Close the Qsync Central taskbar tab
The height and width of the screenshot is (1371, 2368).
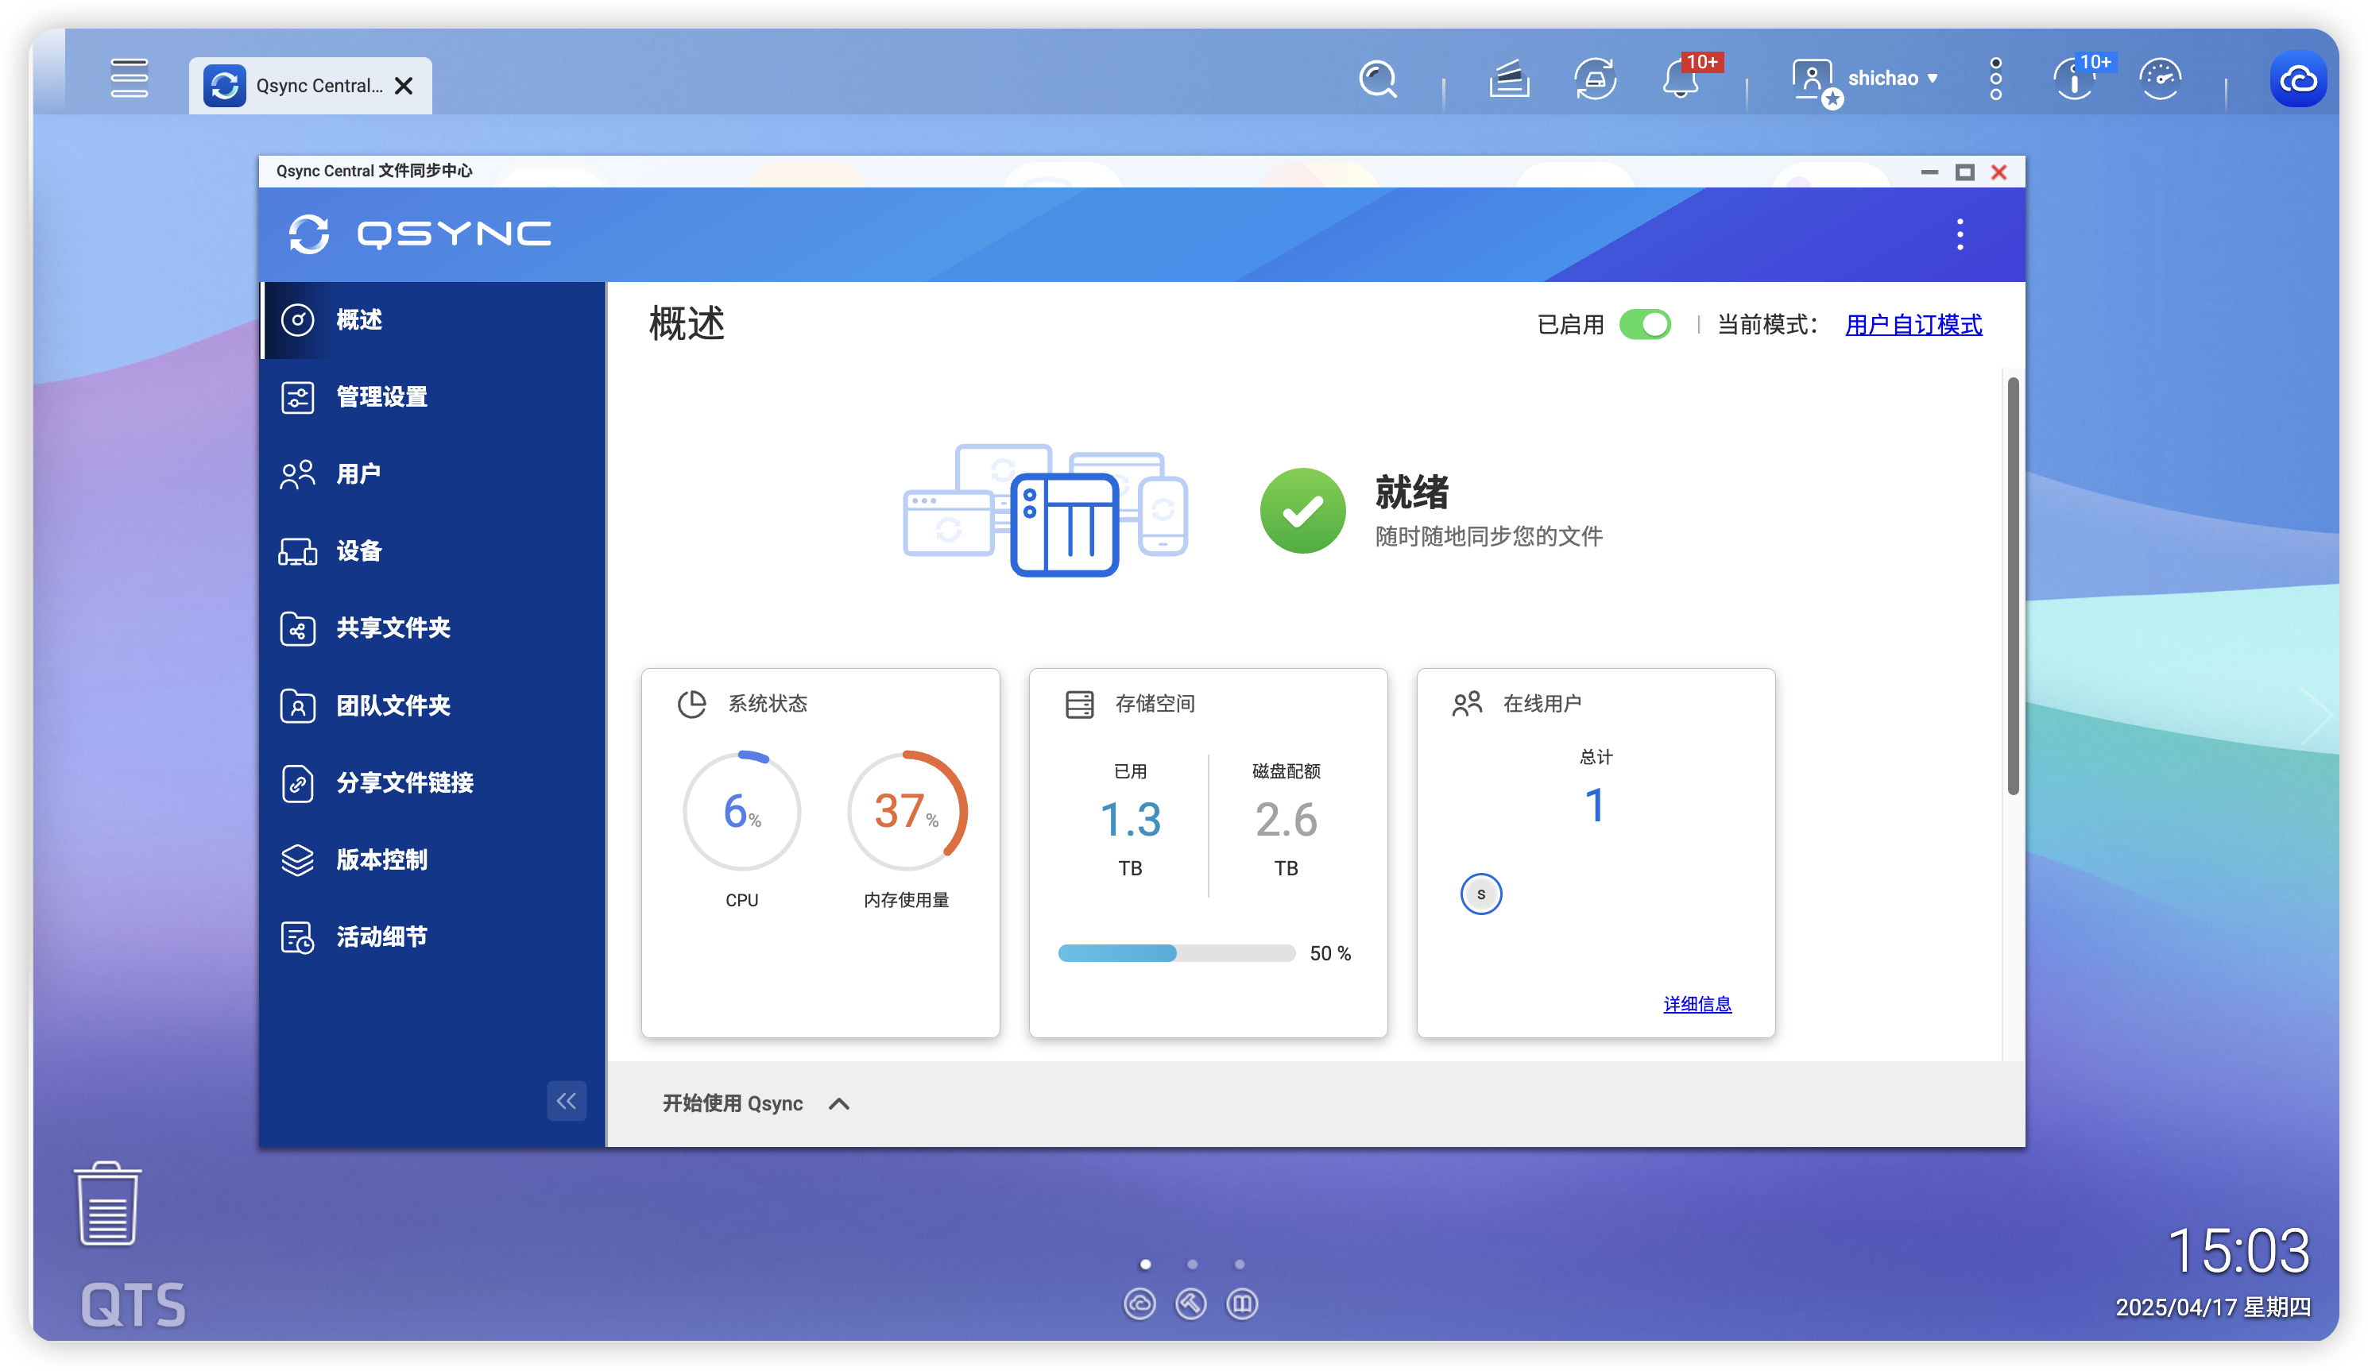pos(404,87)
